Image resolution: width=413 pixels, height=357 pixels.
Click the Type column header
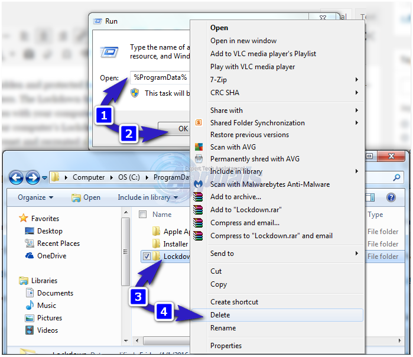pos(375,215)
